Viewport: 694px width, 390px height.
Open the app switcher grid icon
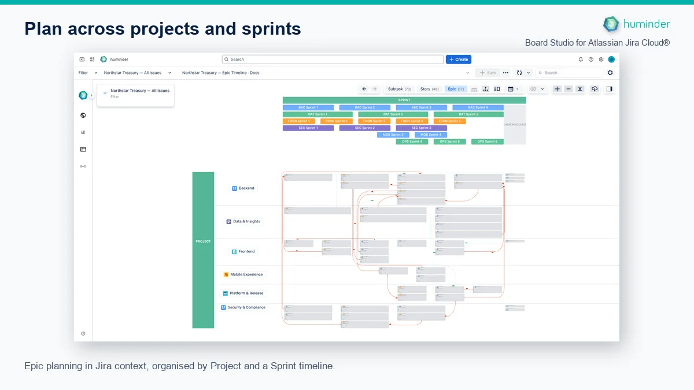pos(92,60)
